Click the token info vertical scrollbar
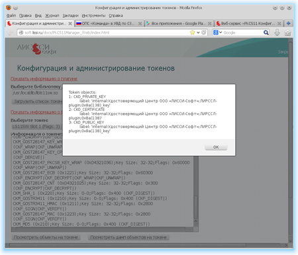This screenshot has height=255, width=298. coord(196,207)
